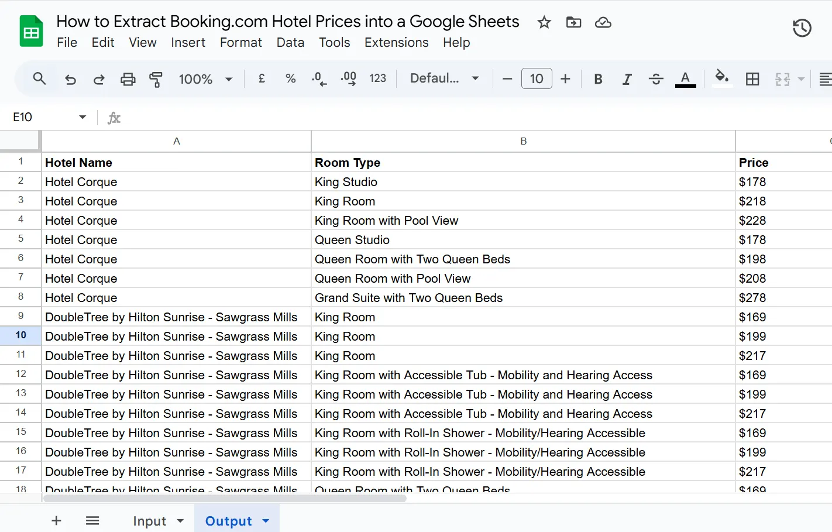
Task: Increase font size with plus button
Action: coord(565,78)
